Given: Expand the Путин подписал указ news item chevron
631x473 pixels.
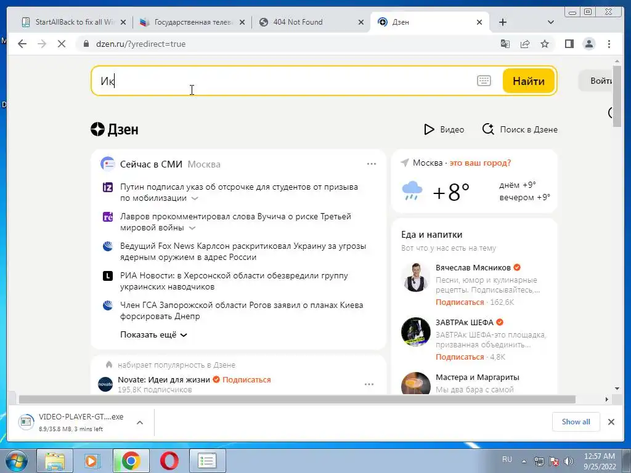Looking at the screenshot, I should pyautogui.click(x=195, y=198).
